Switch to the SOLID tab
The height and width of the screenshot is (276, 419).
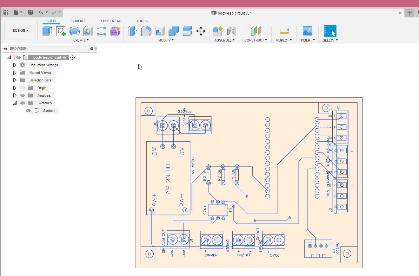coord(51,21)
